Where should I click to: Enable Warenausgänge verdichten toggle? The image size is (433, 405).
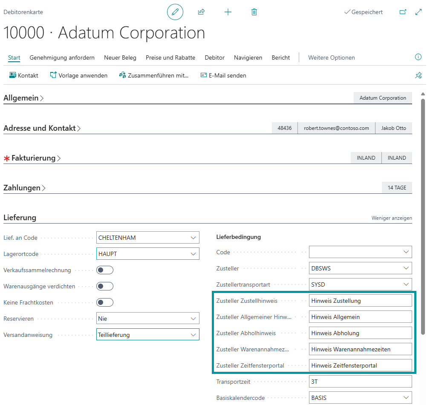pyautogui.click(x=105, y=286)
